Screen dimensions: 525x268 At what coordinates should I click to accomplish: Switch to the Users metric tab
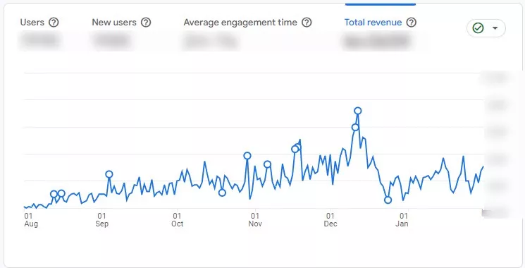[32, 23]
